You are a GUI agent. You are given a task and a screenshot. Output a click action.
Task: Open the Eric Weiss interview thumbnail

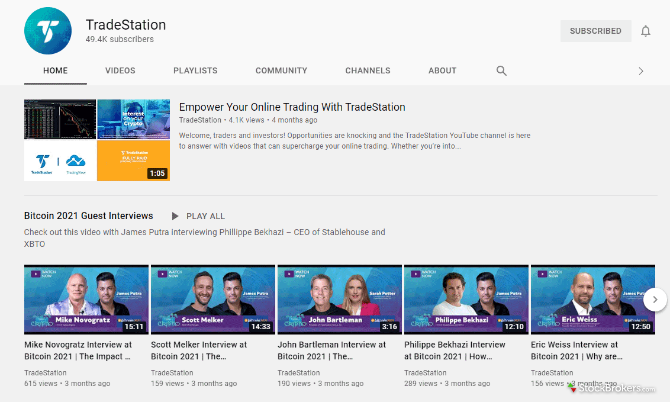click(x=586, y=300)
